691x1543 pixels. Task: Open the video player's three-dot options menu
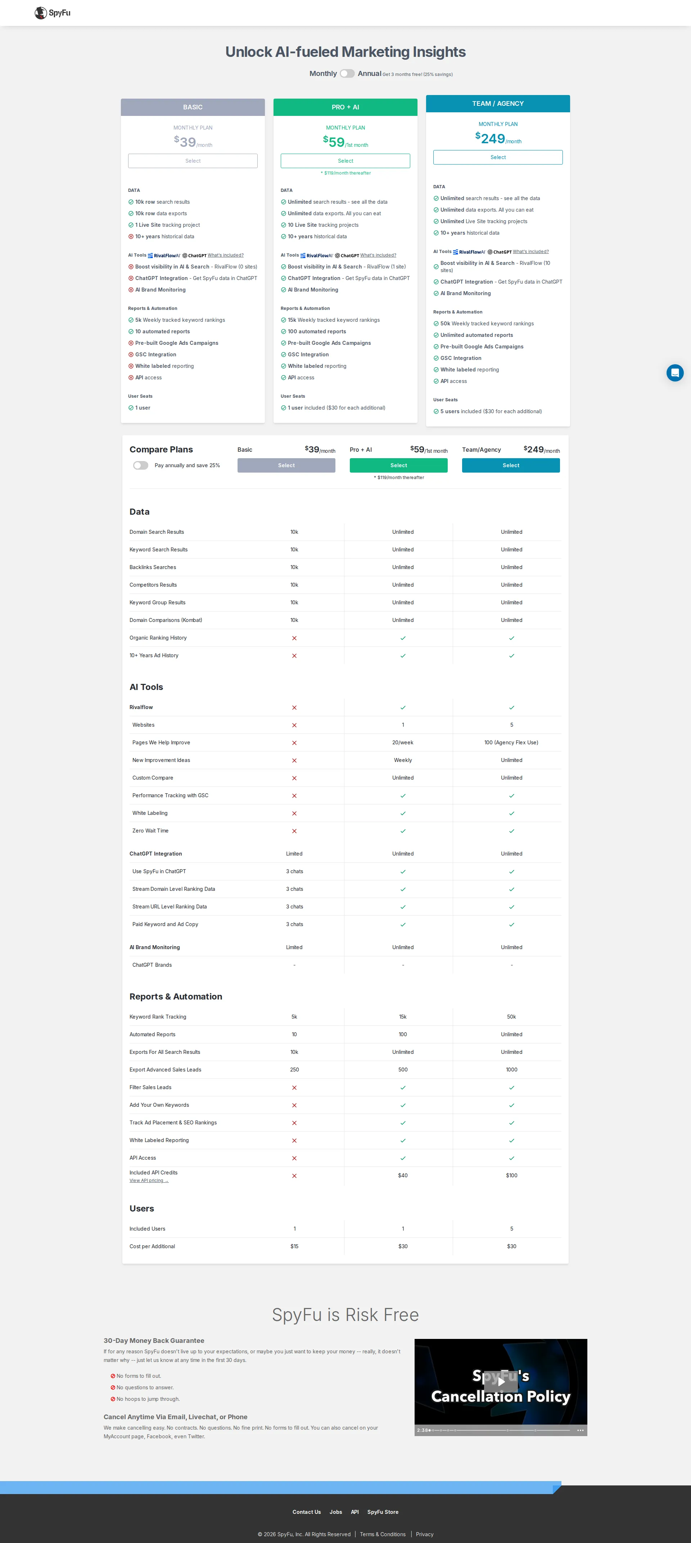(x=580, y=1430)
